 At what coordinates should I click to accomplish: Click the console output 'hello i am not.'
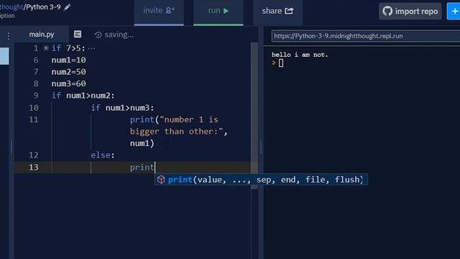pyautogui.click(x=300, y=55)
